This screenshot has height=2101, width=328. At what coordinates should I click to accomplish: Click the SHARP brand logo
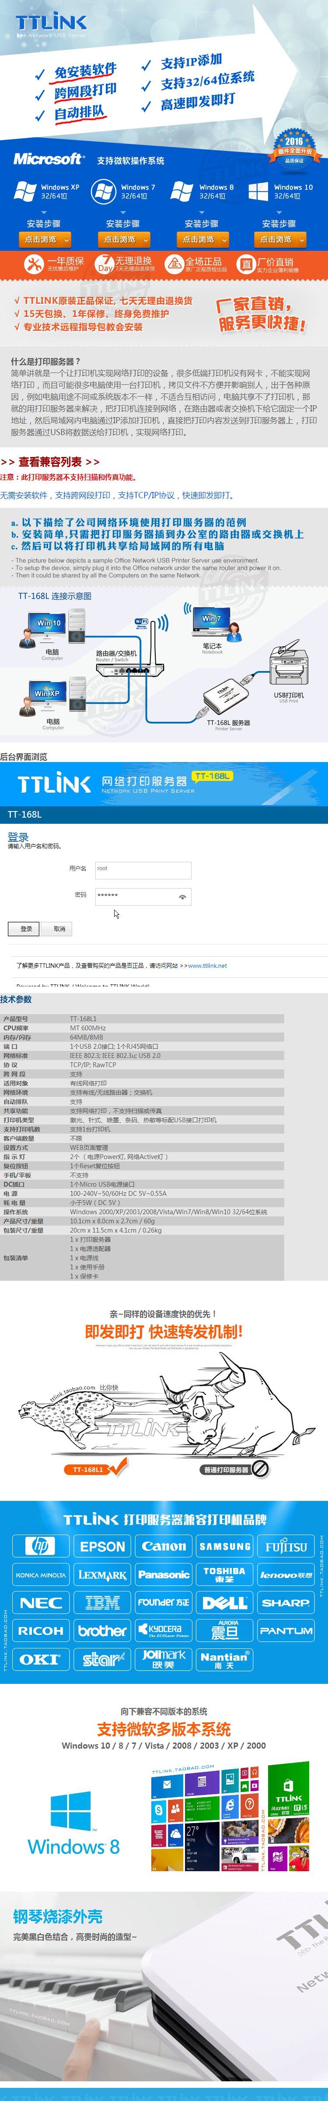coord(286,1602)
